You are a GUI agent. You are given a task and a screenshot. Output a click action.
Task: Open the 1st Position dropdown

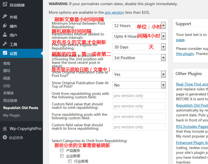(x=139, y=58)
